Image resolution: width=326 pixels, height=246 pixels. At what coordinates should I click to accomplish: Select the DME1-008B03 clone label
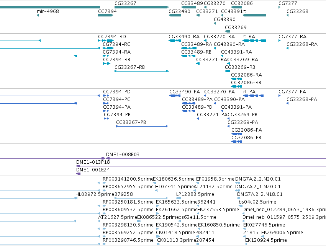point(123,155)
